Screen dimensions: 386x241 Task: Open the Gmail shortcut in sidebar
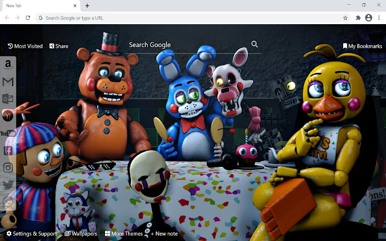pyautogui.click(x=8, y=82)
